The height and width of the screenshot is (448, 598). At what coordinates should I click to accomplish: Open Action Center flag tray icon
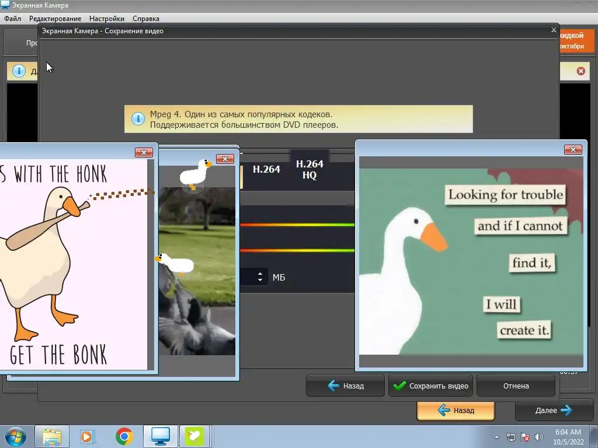(x=525, y=437)
